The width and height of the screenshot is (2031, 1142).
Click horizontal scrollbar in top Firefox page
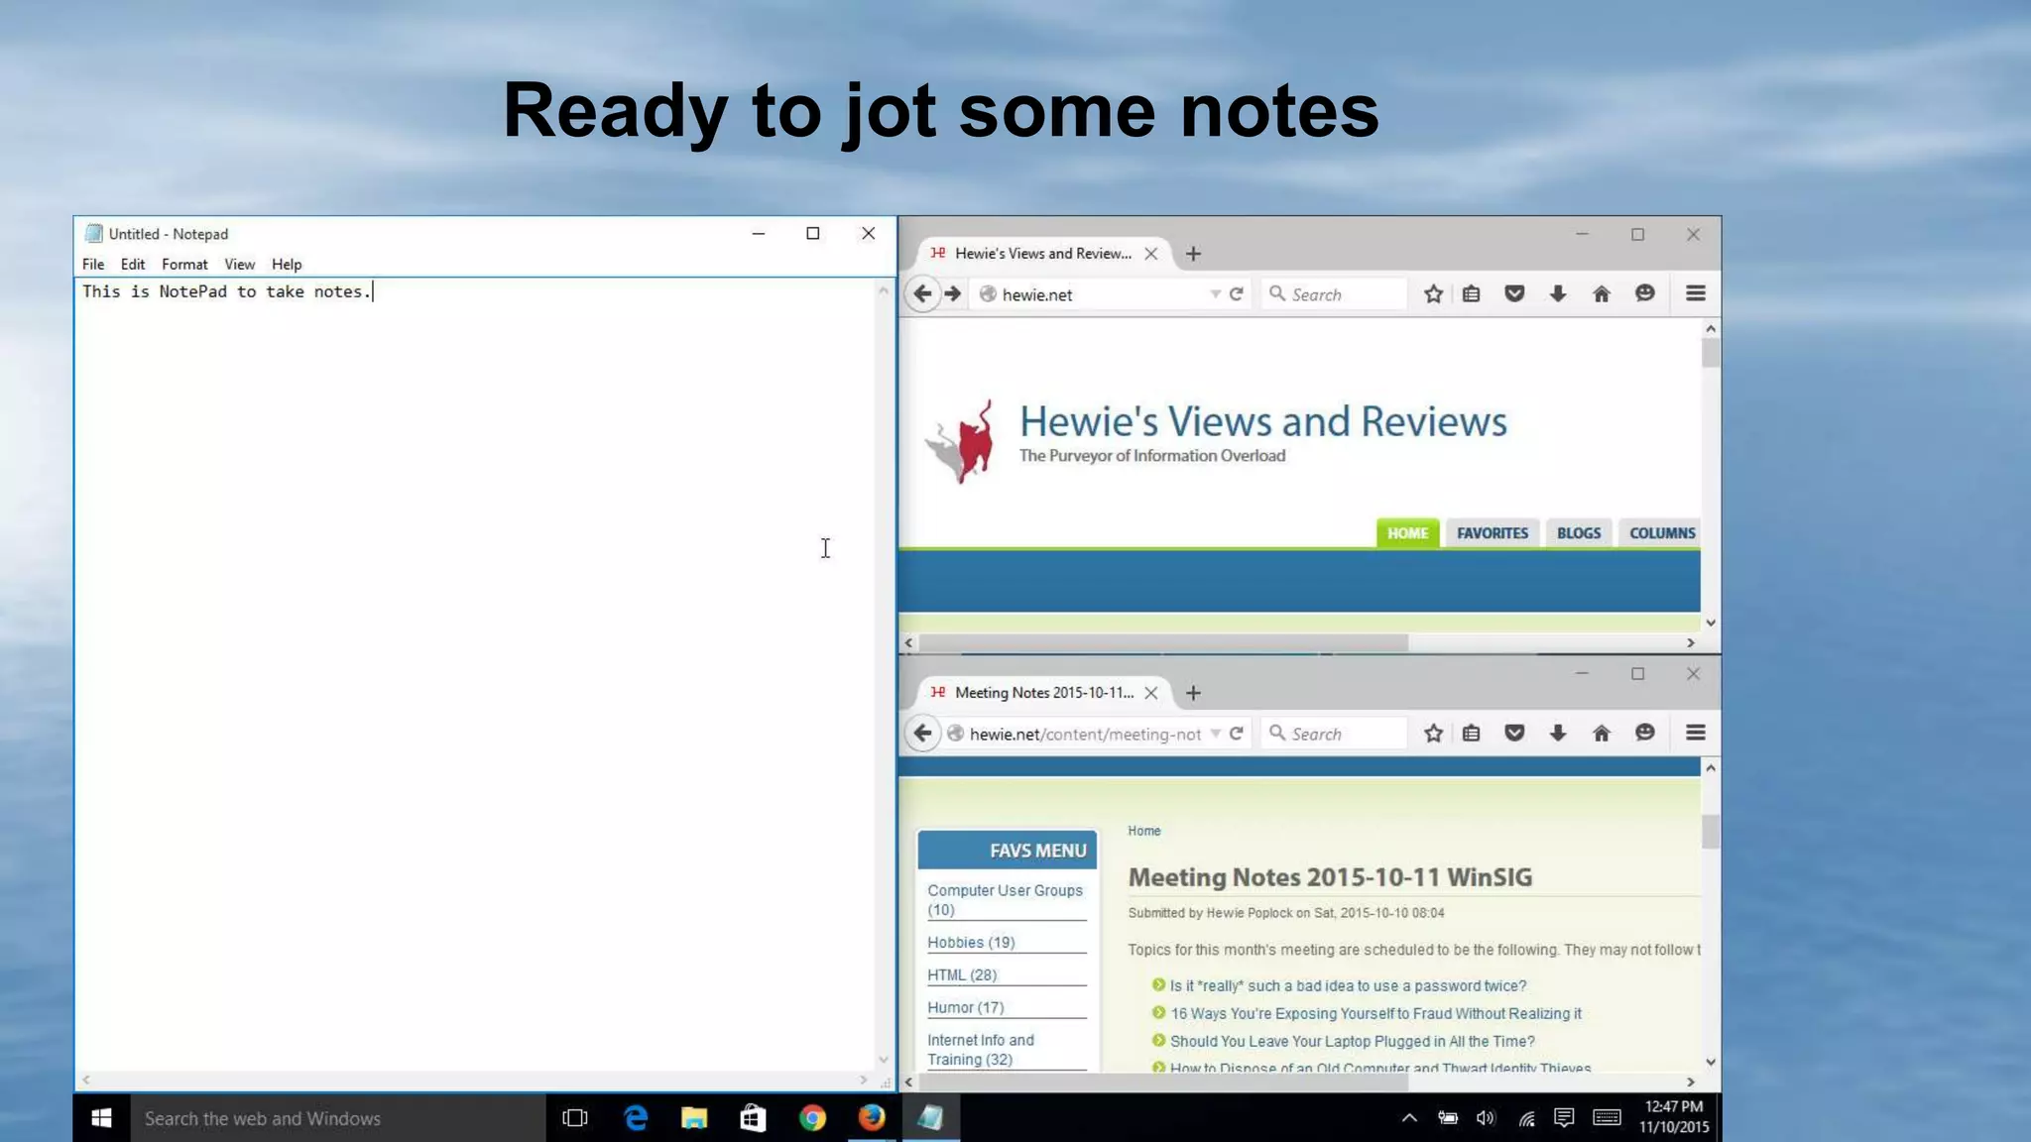(1162, 643)
